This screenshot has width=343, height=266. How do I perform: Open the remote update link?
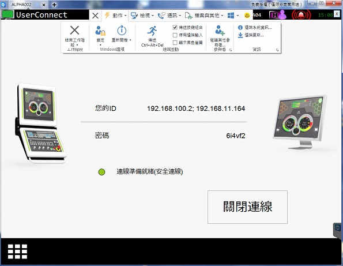254,35
